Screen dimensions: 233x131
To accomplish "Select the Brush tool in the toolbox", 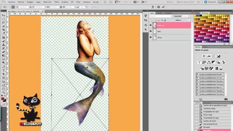I will (x=4, y=41).
